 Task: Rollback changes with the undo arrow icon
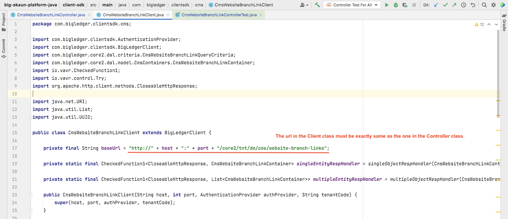[473, 5]
